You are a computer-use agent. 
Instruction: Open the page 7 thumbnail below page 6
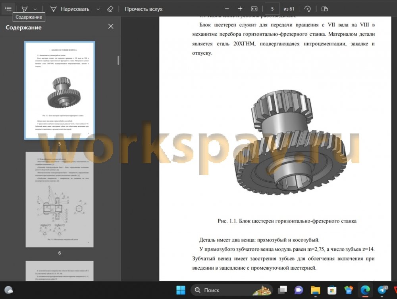coord(60,271)
